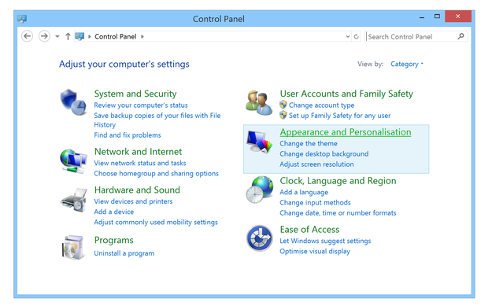Open Hardware and Sound category

point(137,190)
